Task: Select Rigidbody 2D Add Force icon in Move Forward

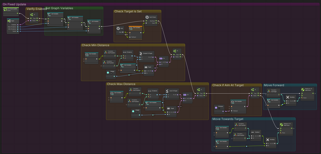Action: [x=303, y=89]
